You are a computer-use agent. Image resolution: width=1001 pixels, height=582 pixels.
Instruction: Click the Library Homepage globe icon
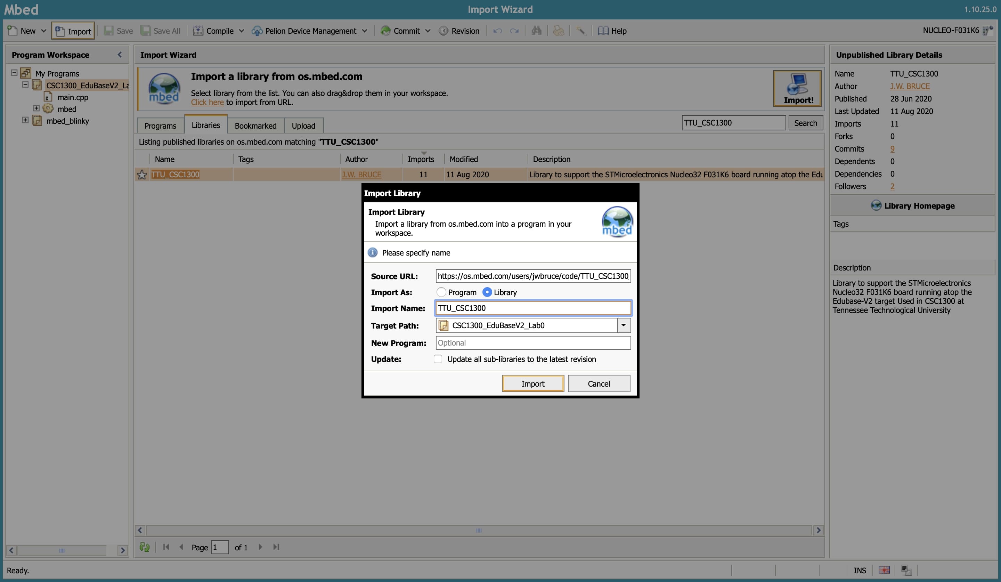(876, 205)
